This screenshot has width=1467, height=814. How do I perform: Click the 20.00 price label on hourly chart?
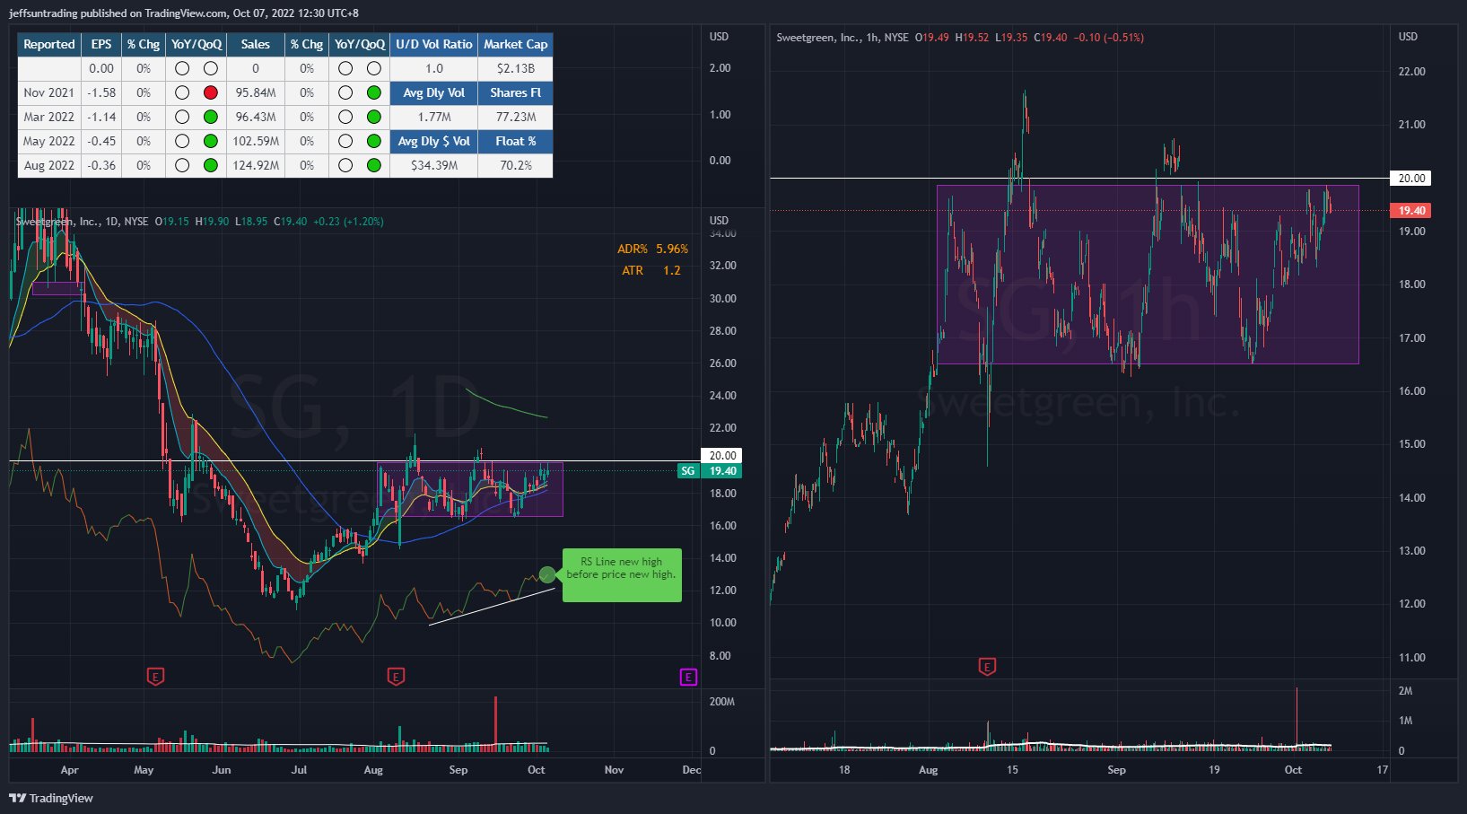pos(1411,178)
